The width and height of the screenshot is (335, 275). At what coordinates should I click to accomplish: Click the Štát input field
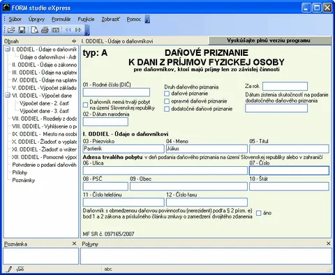(x=289, y=186)
